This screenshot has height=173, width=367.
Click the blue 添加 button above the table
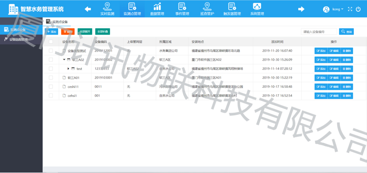tap(52, 31)
